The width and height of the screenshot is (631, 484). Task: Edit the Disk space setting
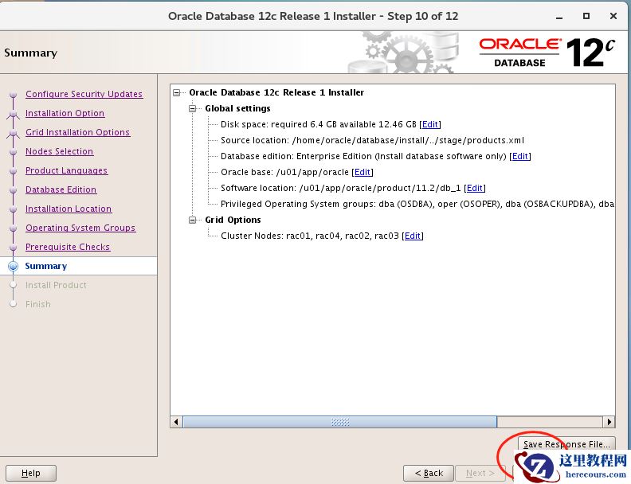(x=429, y=125)
